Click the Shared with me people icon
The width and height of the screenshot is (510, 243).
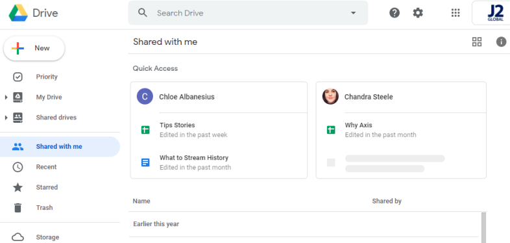click(x=18, y=147)
